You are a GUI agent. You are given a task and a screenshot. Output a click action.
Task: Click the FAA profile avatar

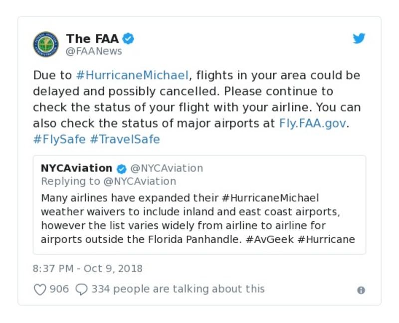click(x=46, y=44)
